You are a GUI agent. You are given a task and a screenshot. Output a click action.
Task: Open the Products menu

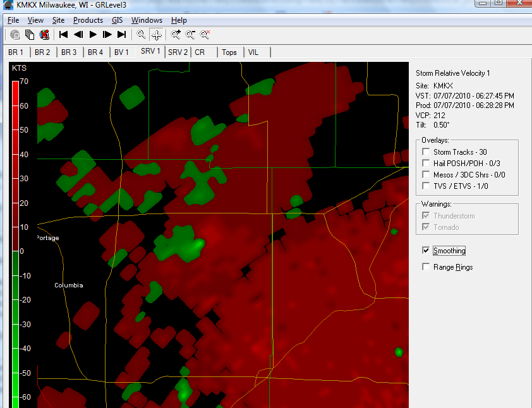(88, 20)
